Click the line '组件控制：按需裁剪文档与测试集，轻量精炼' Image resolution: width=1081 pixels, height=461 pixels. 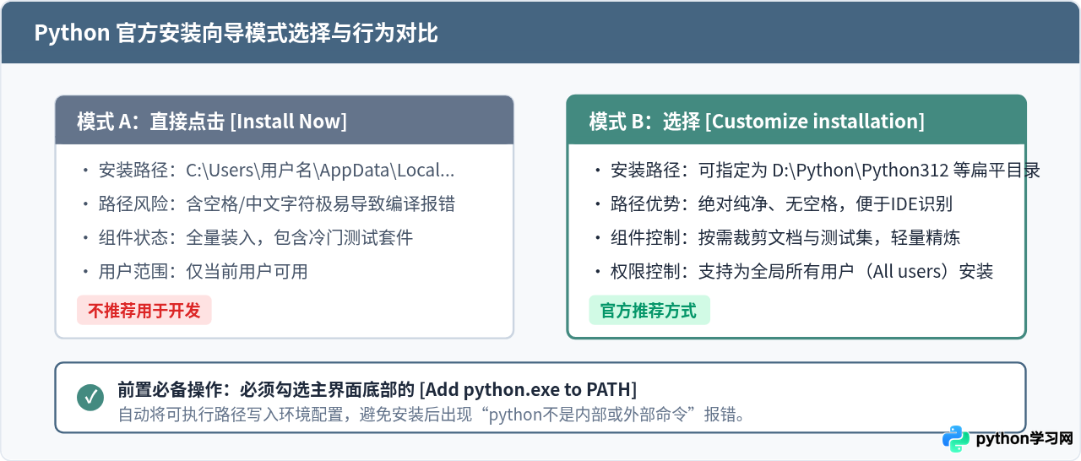tap(785, 238)
